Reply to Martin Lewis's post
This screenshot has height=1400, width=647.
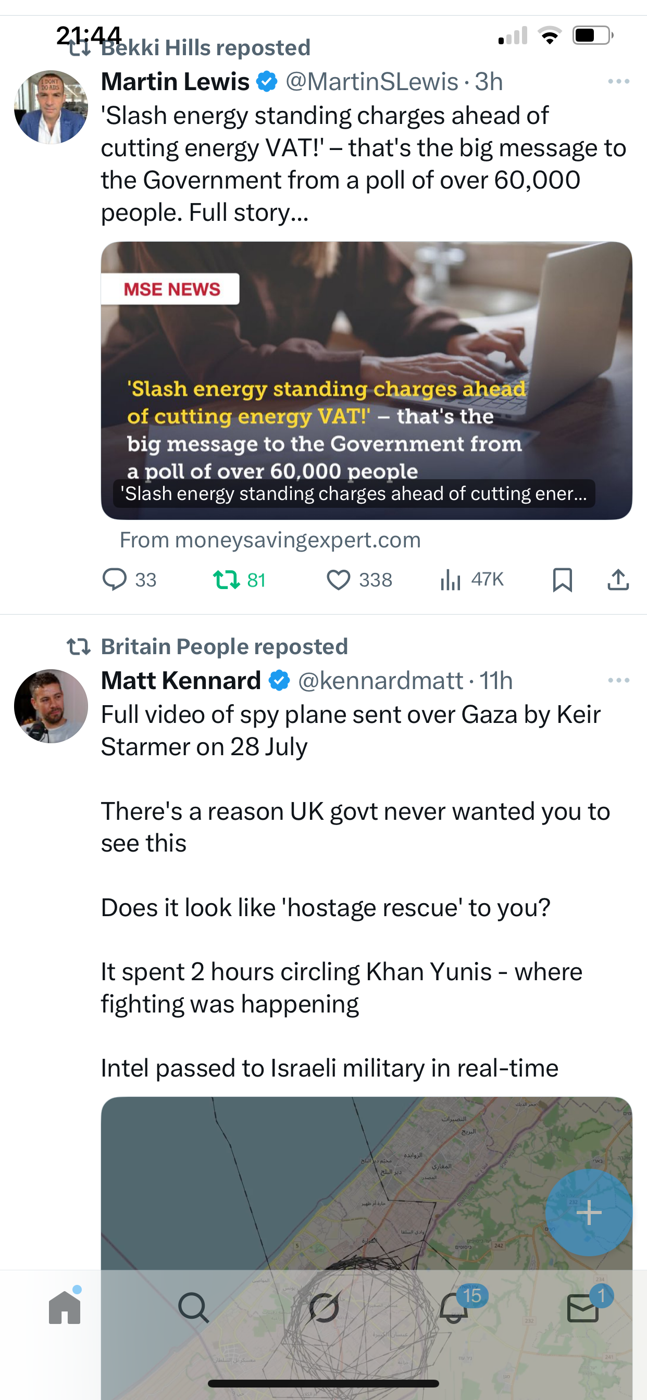[115, 579]
